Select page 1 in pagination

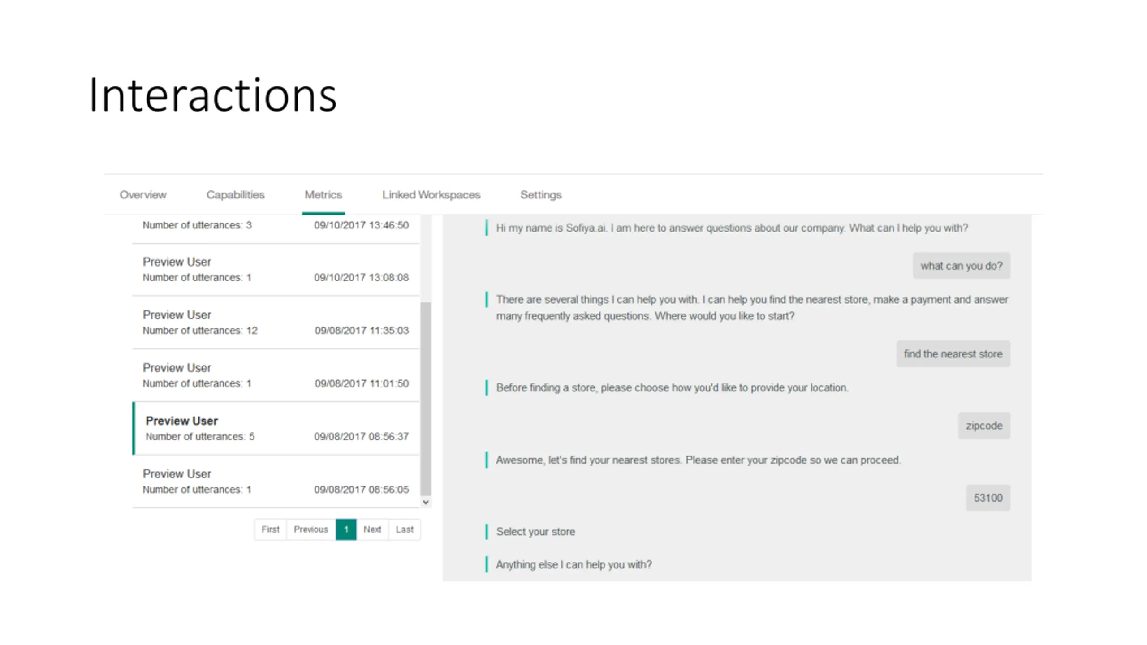(x=346, y=529)
